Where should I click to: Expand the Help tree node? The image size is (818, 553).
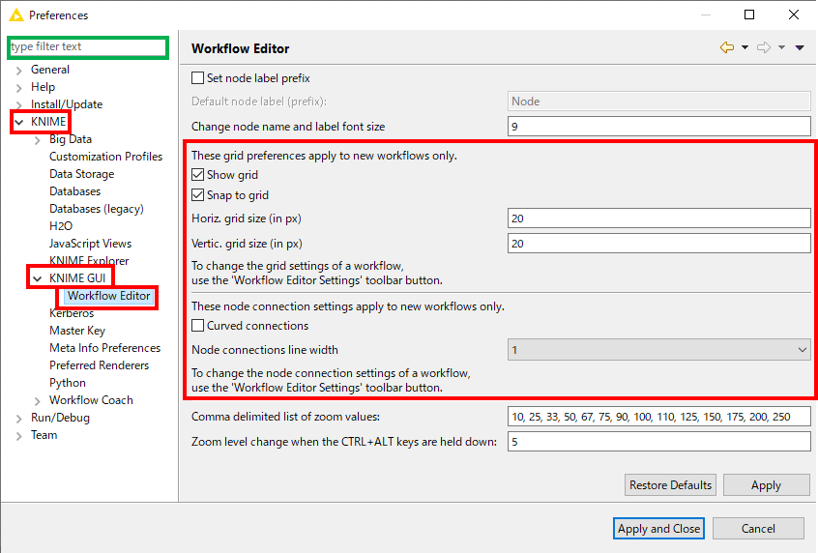pos(19,87)
